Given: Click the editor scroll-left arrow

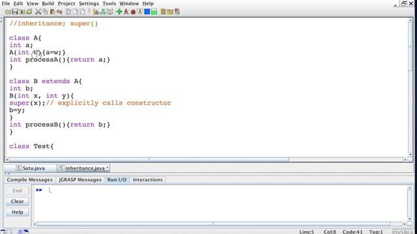Looking at the screenshot, I should point(7,159).
